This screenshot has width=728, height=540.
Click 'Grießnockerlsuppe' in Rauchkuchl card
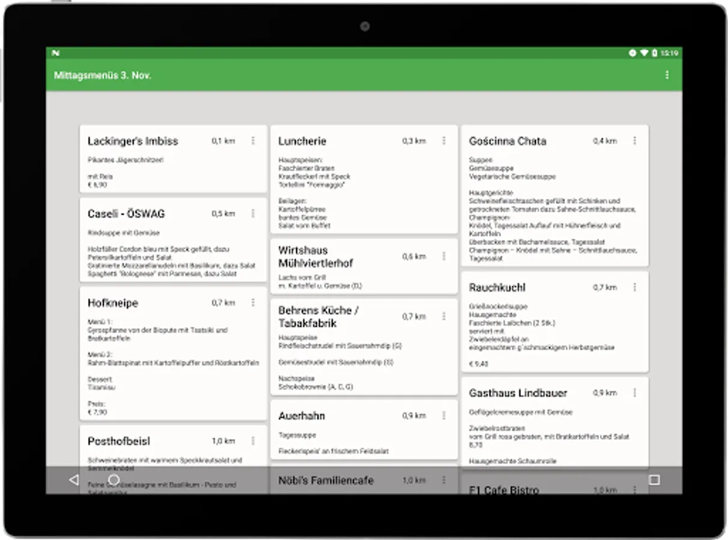(498, 307)
